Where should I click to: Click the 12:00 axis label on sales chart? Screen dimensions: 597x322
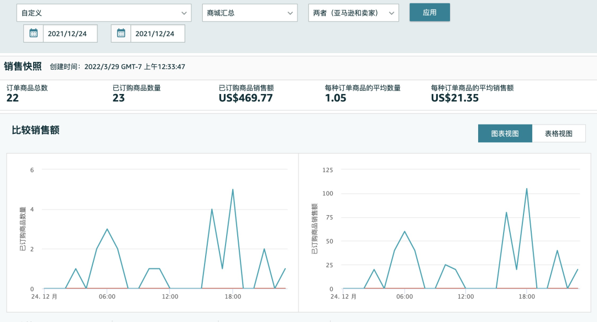click(465, 297)
